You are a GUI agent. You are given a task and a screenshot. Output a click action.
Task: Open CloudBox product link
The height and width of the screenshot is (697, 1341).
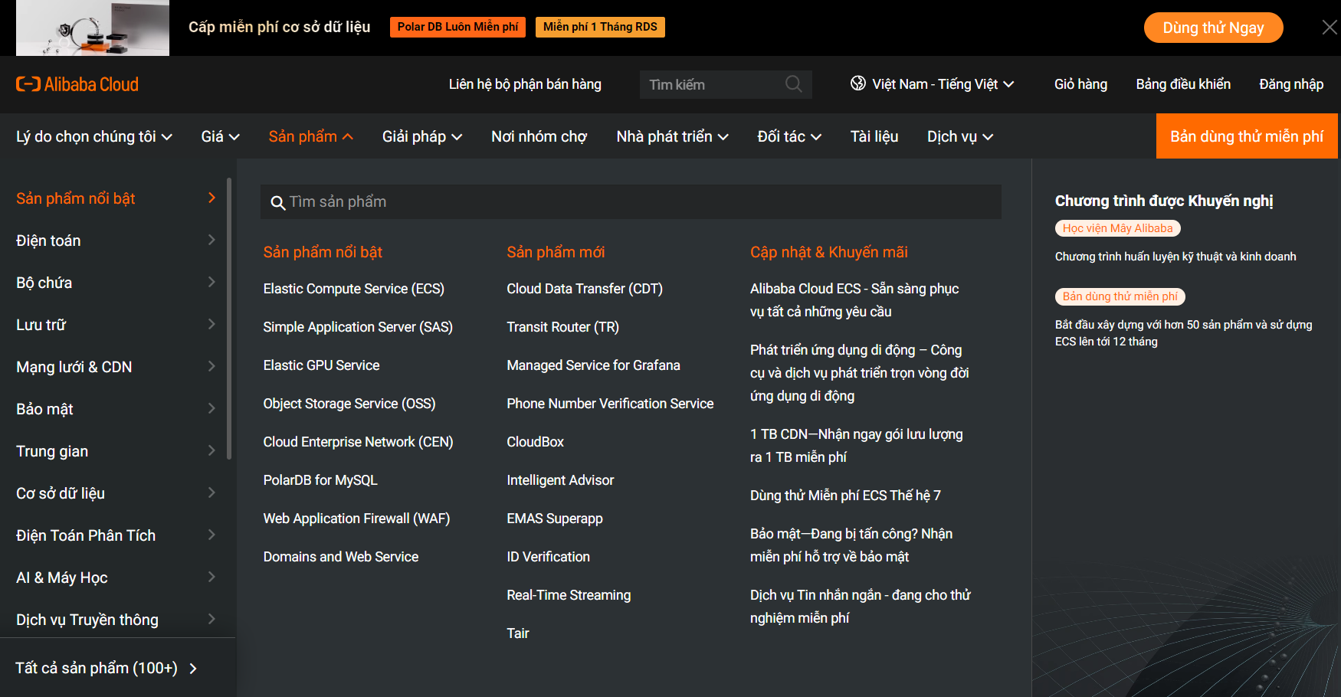(x=535, y=442)
